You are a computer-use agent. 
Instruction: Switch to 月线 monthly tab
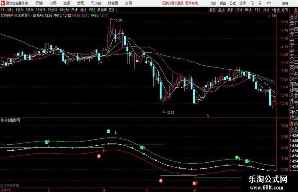click(x=92, y=10)
